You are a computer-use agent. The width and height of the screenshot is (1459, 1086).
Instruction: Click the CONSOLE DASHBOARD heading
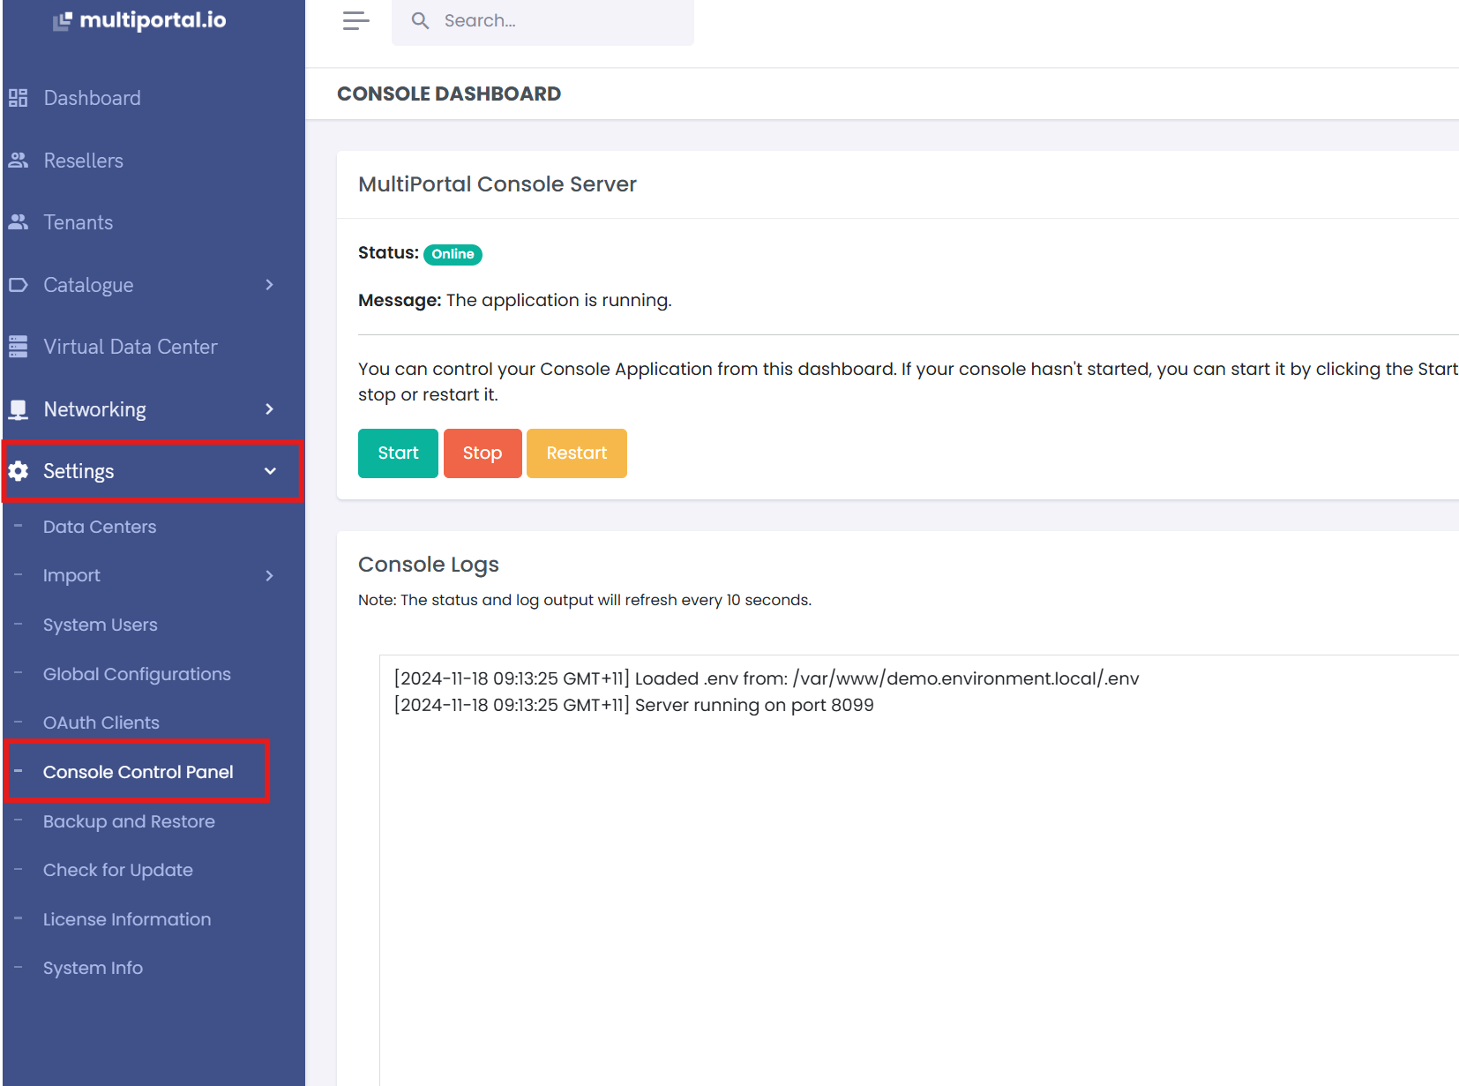click(x=449, y=94)
